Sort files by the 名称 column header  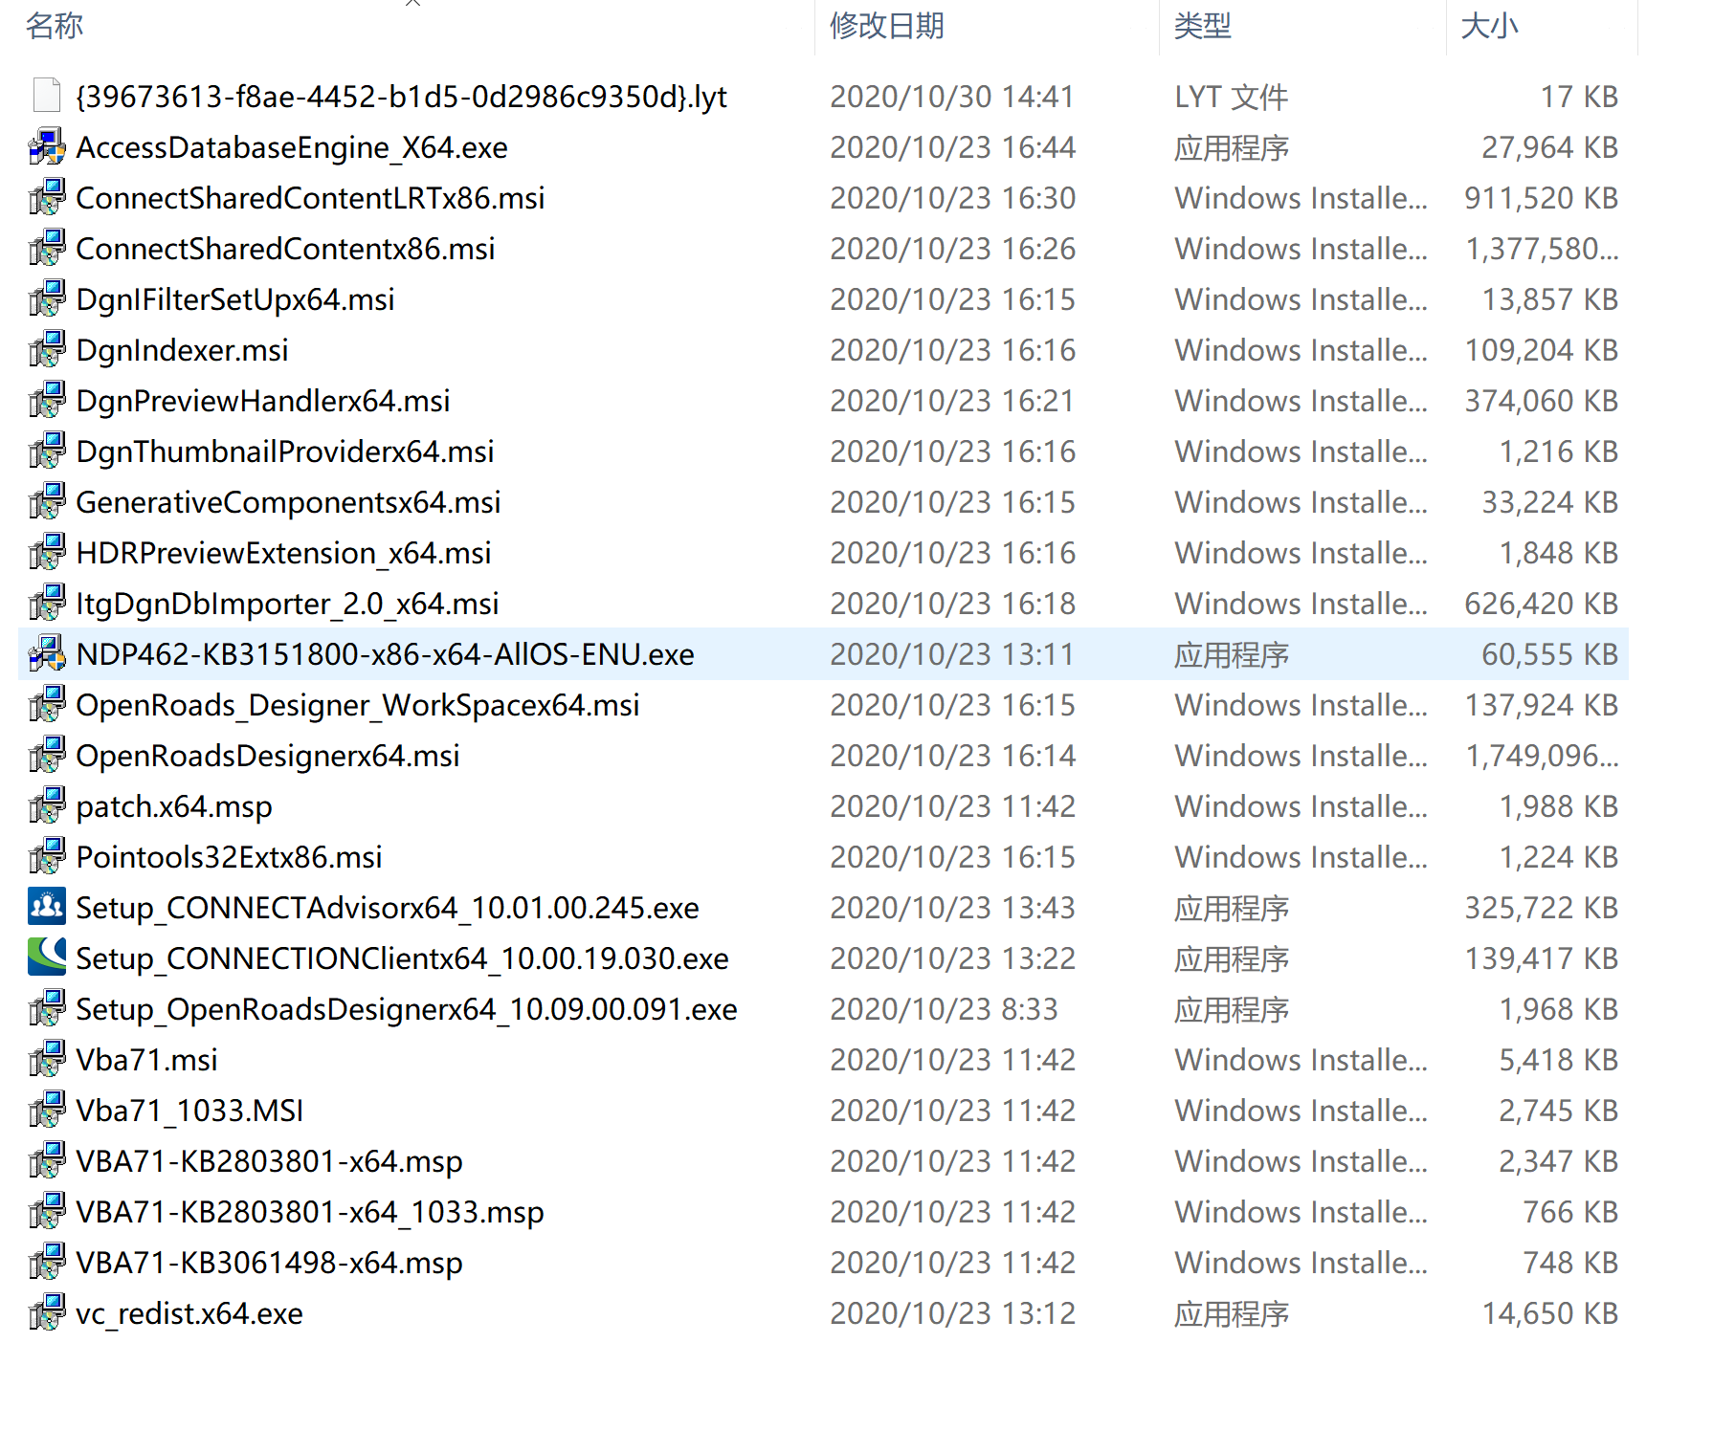coord(55,26)
